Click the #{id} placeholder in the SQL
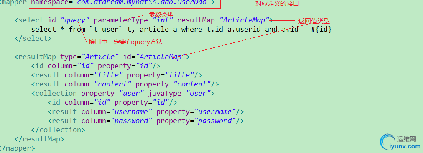Image resolution: width=423 pixels, height=153 pixels. click(x=321, y=29)
